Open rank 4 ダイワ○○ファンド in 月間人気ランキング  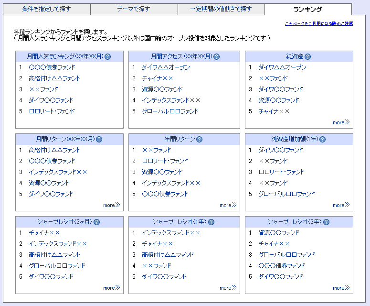(x=51, y=100)
